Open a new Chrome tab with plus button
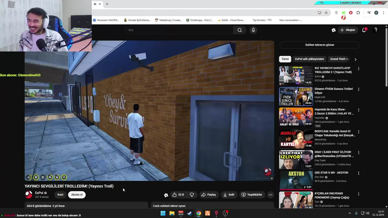Screen dimensions: 388x218 tap(107, 4)
